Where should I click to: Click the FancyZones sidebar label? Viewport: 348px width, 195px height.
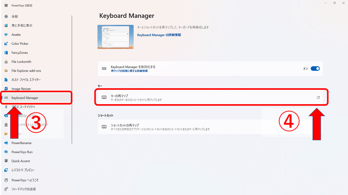20,53
